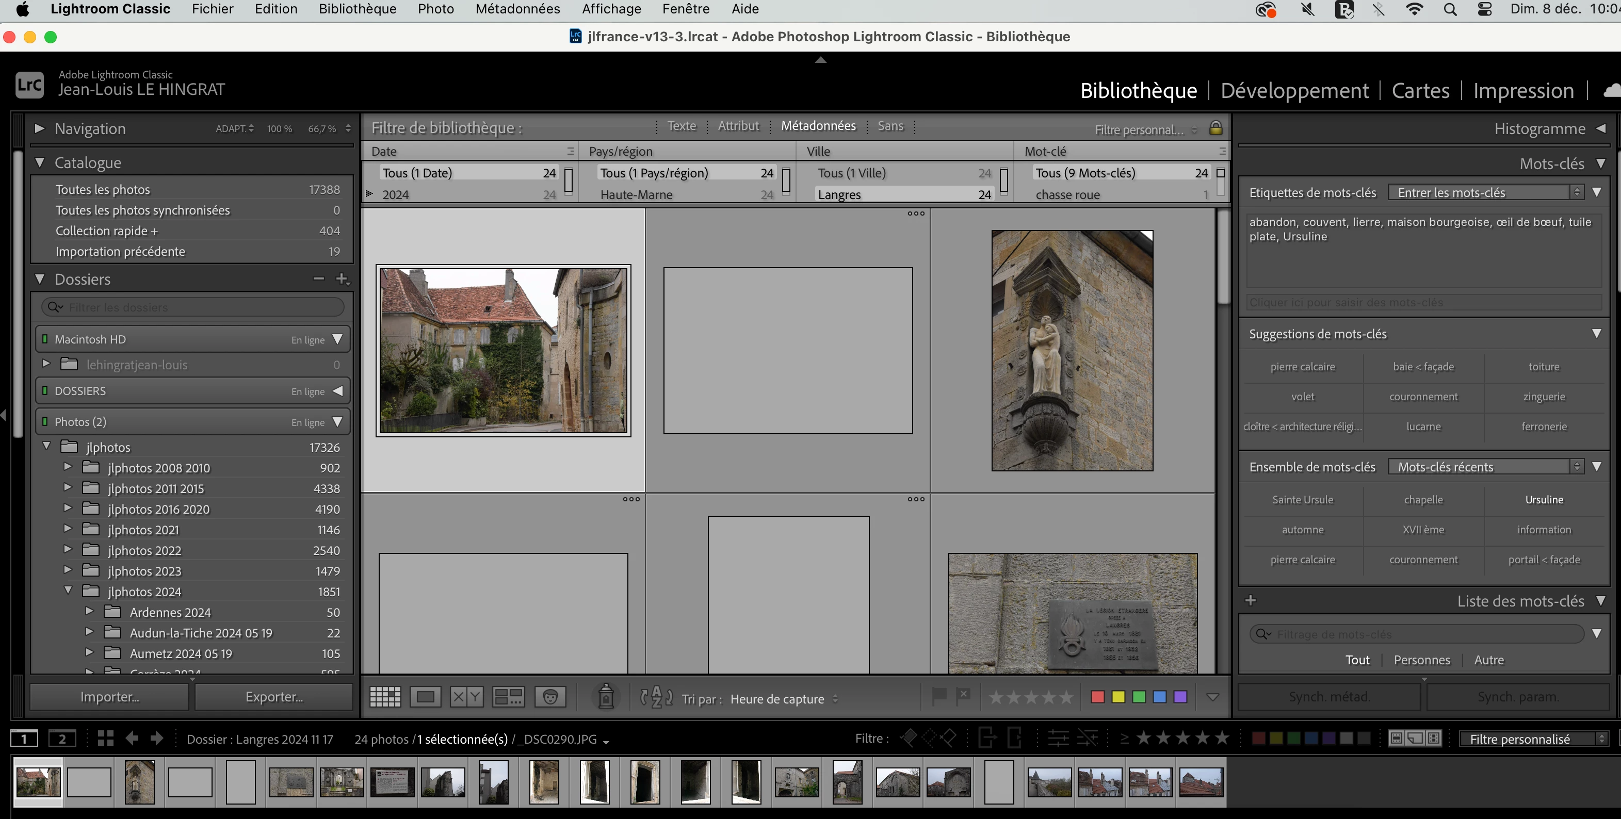Set flag as rejected
Image resolution: width=1621 pixels, height=819 pixels.
tap(963, 696)
